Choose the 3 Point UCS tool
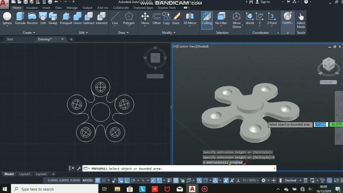Viewport: 343px width, 193px height. [272, 19]
